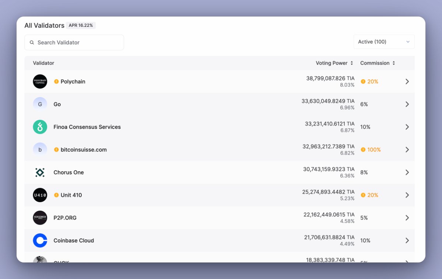Click the Unit 410 logo
The width and height of the screenshot is (442, 279).
coord(40,195)
